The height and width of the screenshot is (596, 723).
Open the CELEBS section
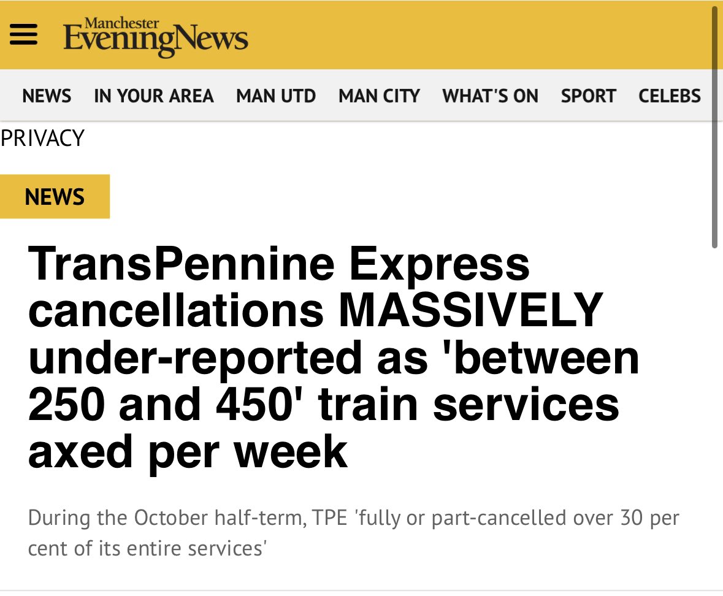click(669, 96)
